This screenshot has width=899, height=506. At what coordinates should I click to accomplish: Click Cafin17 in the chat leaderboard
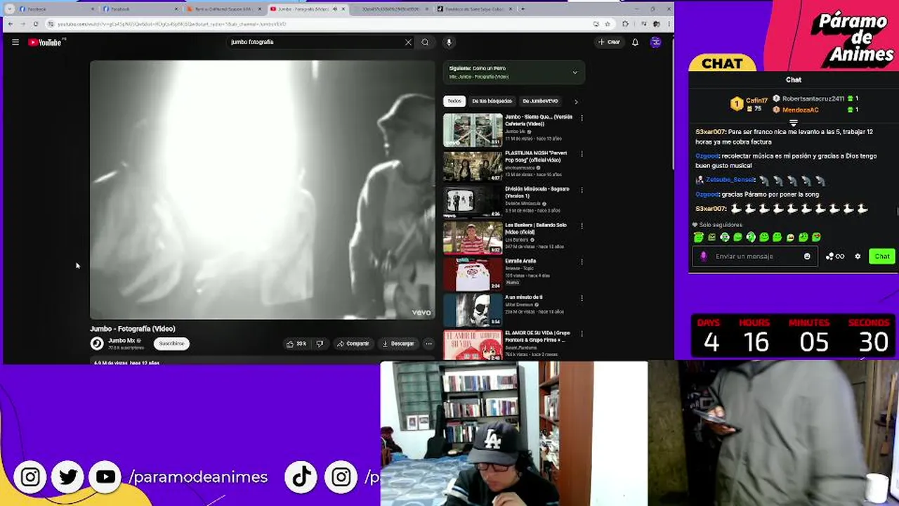point(756,100)
